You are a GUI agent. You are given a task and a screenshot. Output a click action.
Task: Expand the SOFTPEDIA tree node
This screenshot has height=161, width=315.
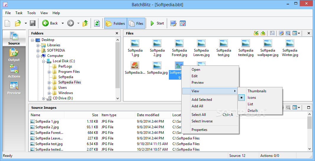[38, 51]
